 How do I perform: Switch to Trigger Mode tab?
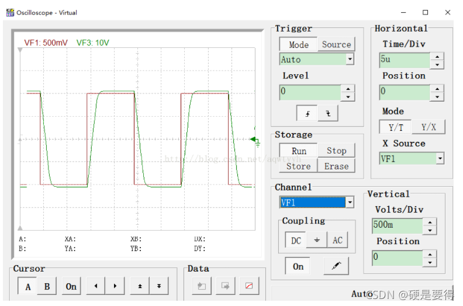click(299, 44)
